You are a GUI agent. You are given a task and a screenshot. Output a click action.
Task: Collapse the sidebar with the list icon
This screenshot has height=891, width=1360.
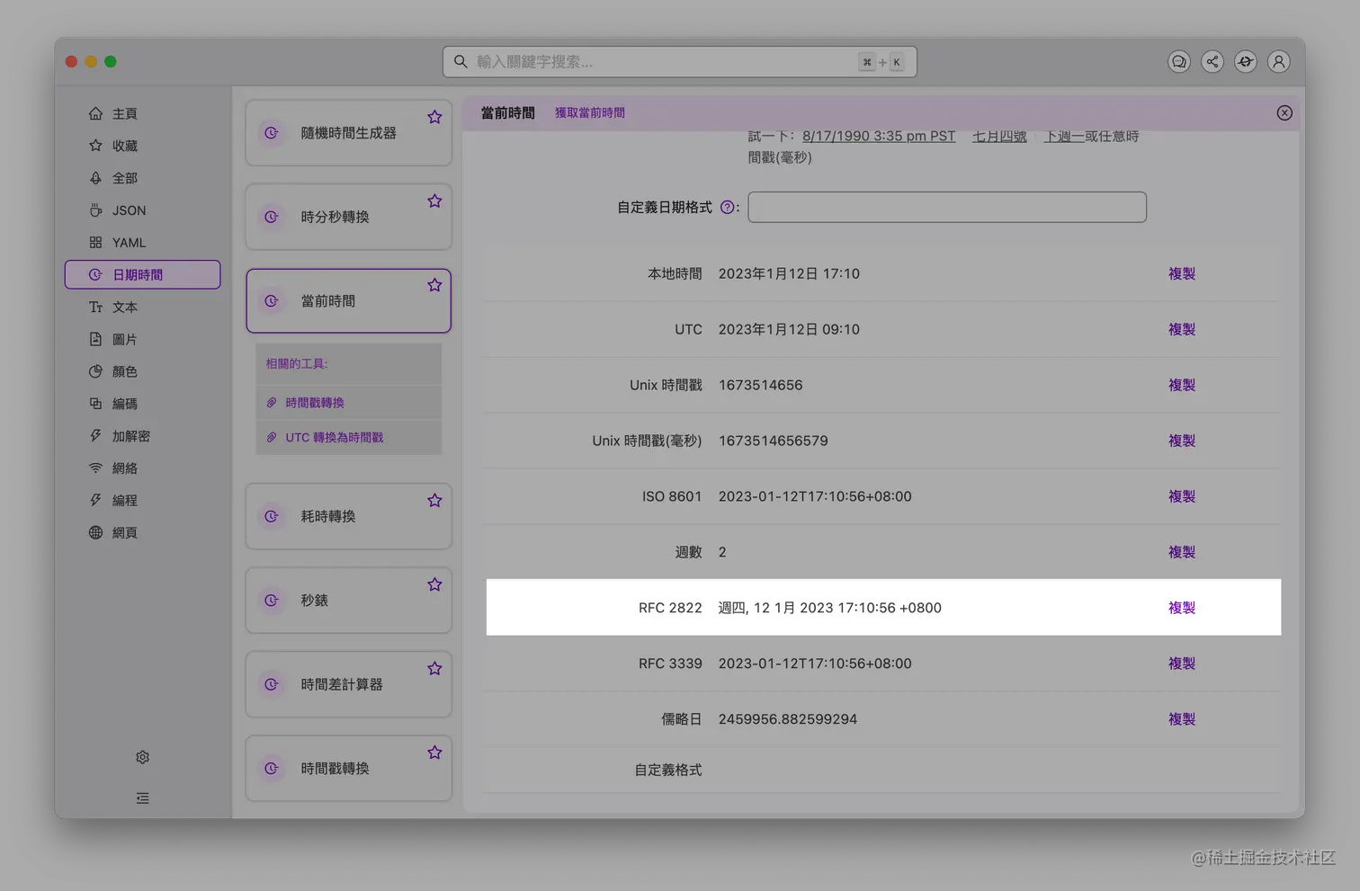142,798
